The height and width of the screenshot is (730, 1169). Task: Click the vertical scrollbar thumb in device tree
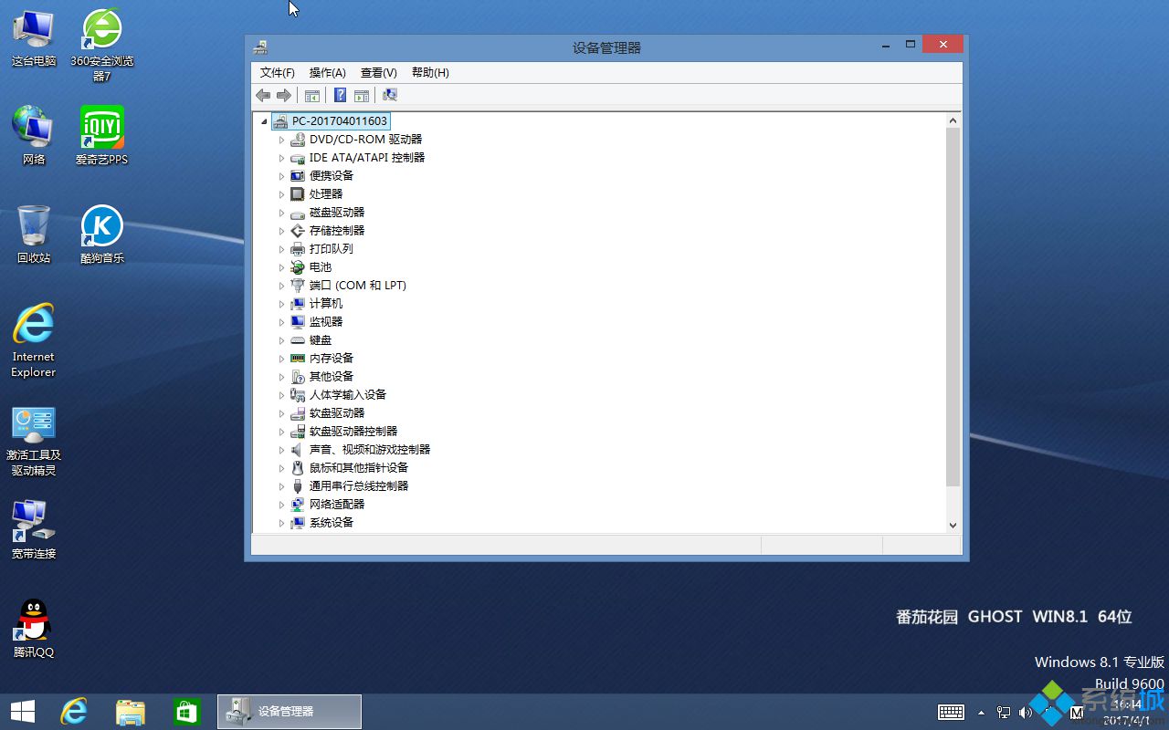point(953,308)
